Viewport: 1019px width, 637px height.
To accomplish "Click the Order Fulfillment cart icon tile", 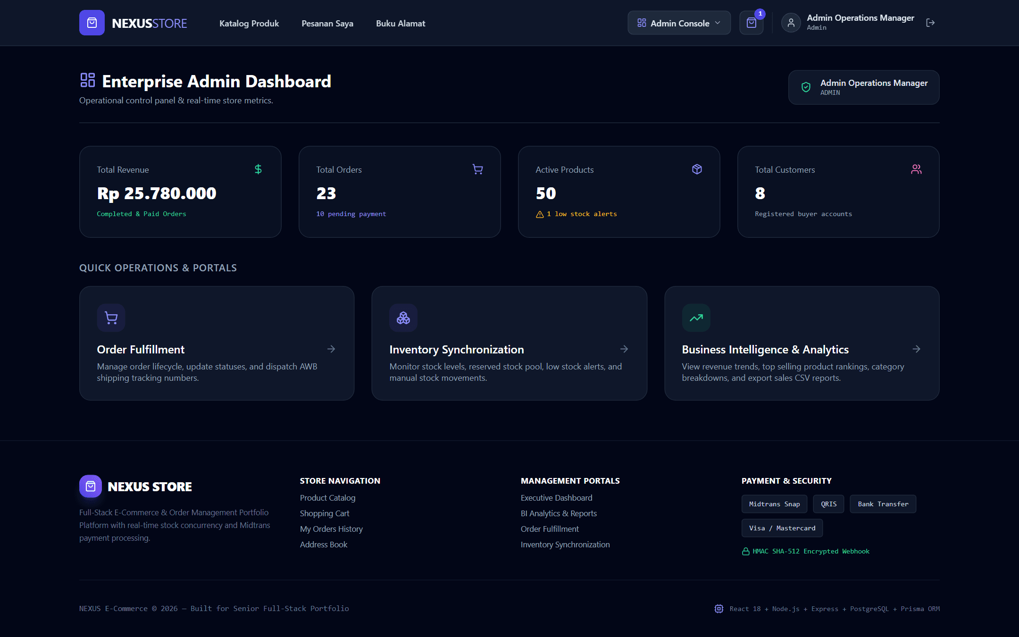I will coord(111,318).
